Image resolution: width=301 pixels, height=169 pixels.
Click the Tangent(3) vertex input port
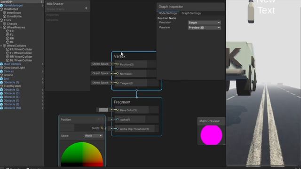pos(117,83)
